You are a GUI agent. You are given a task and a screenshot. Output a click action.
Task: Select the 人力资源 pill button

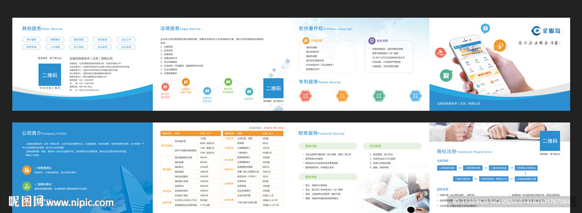55,47
